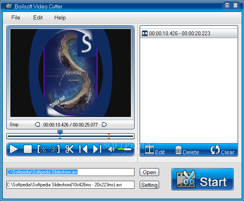This screenshot has height=201, width=244.
Task: Adjust the green volume slider
Action: coord(124,149)
